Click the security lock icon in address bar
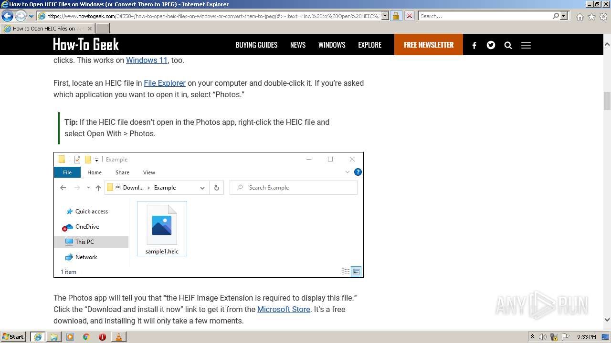Viewport: 611px width, 343px height. [x=396, y=16]
